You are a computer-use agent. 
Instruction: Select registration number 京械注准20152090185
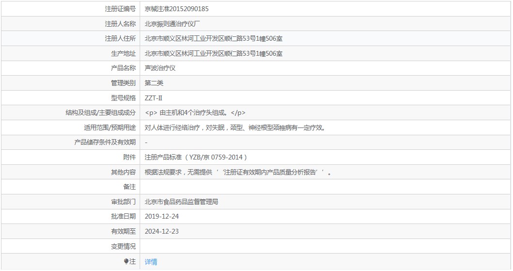pos(176,9)
